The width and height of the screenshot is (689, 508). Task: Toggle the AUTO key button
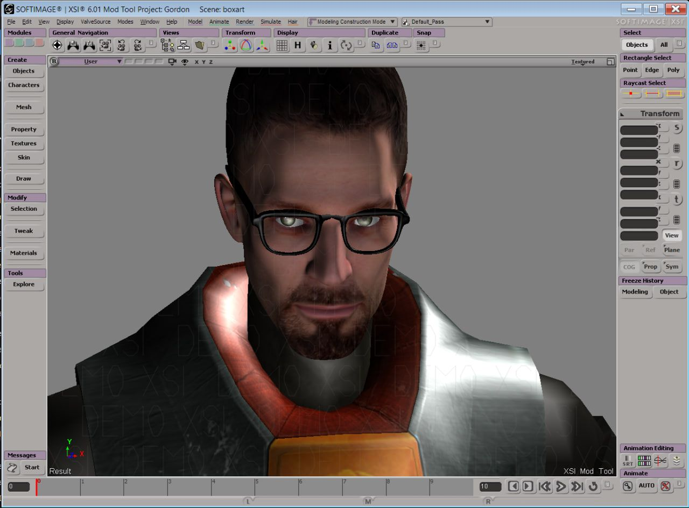[646, 486]
